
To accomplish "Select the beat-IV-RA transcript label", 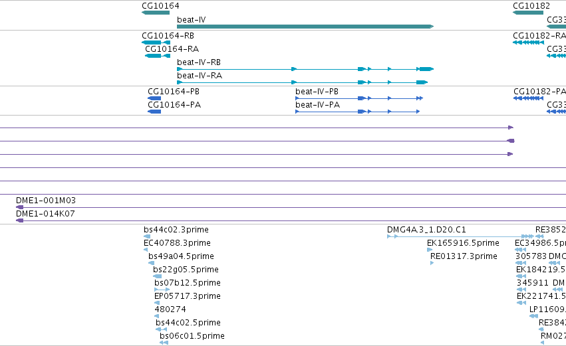I will pos(200,76).
